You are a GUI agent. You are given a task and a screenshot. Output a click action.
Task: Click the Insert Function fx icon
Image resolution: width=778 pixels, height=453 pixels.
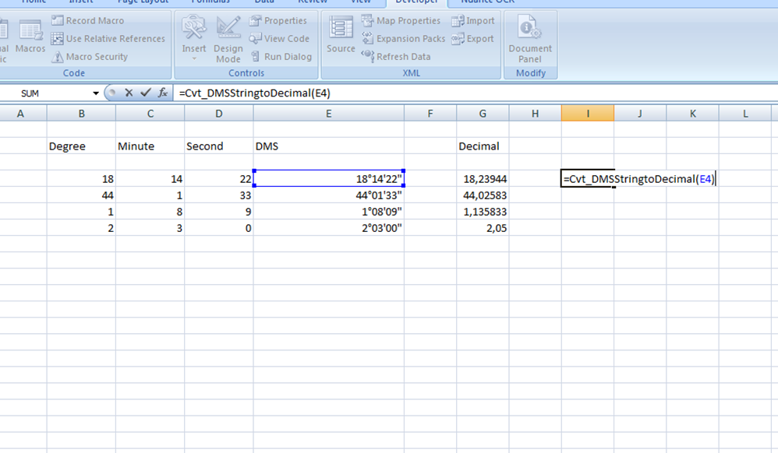click(161, 92)
